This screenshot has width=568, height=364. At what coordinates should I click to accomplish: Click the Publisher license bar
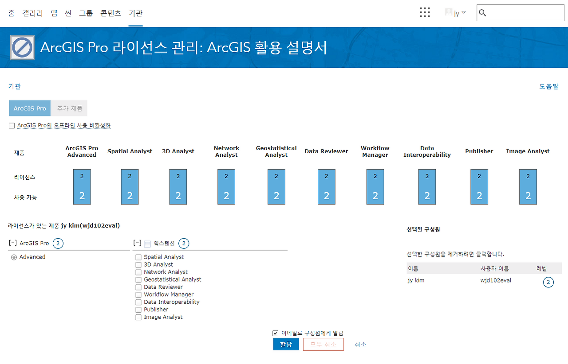pyautogui.click(x=479, y=187)
